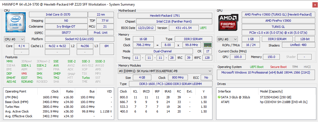This screenshot has height=122, width=318.
Task: Click the green UEFI label beside BIOS version
Action: (204, 28)
